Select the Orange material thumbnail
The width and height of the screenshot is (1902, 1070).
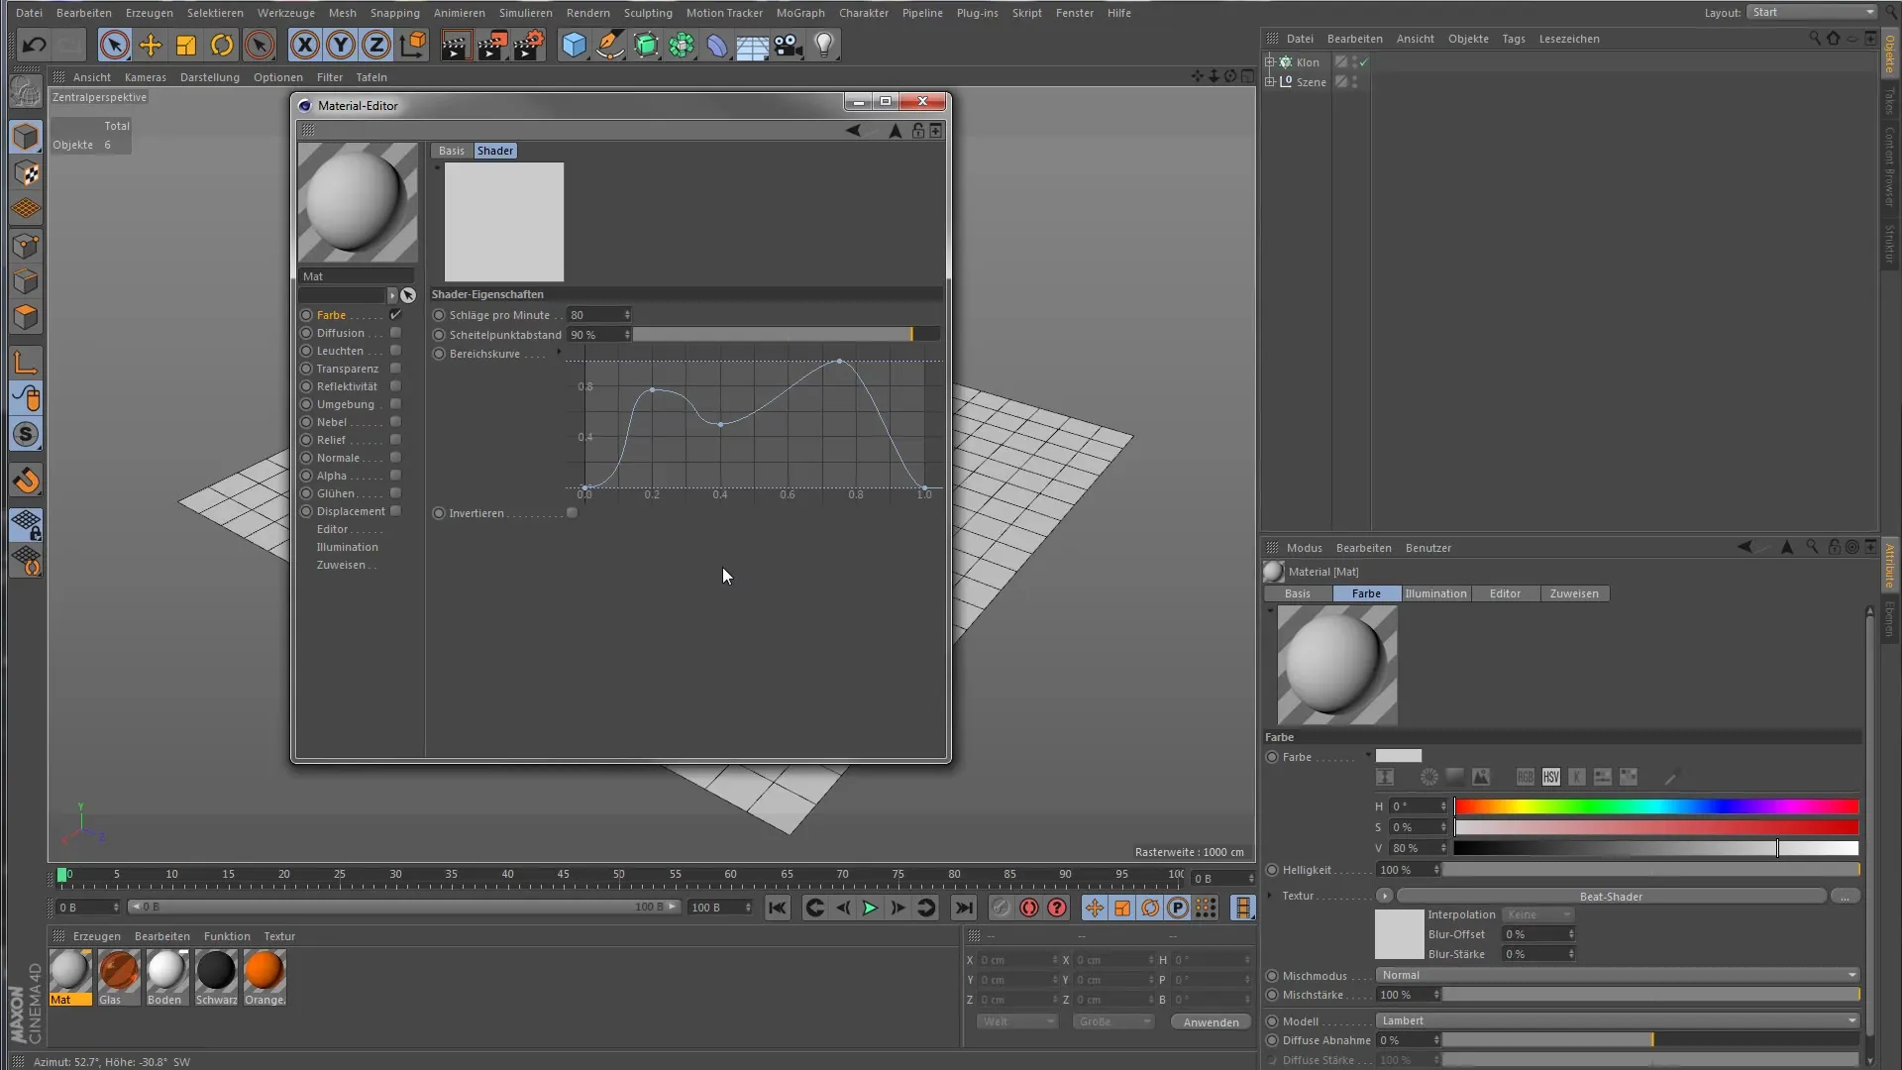264,971
